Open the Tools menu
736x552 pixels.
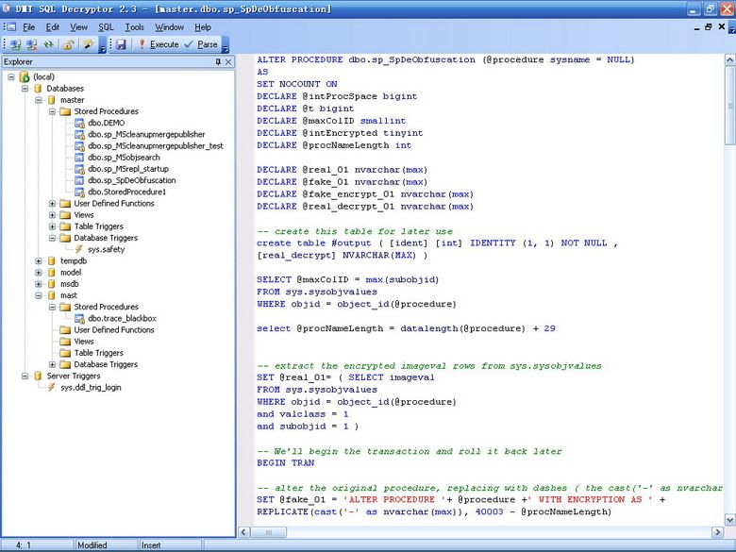pyautogui.click(x=135, y=27)
